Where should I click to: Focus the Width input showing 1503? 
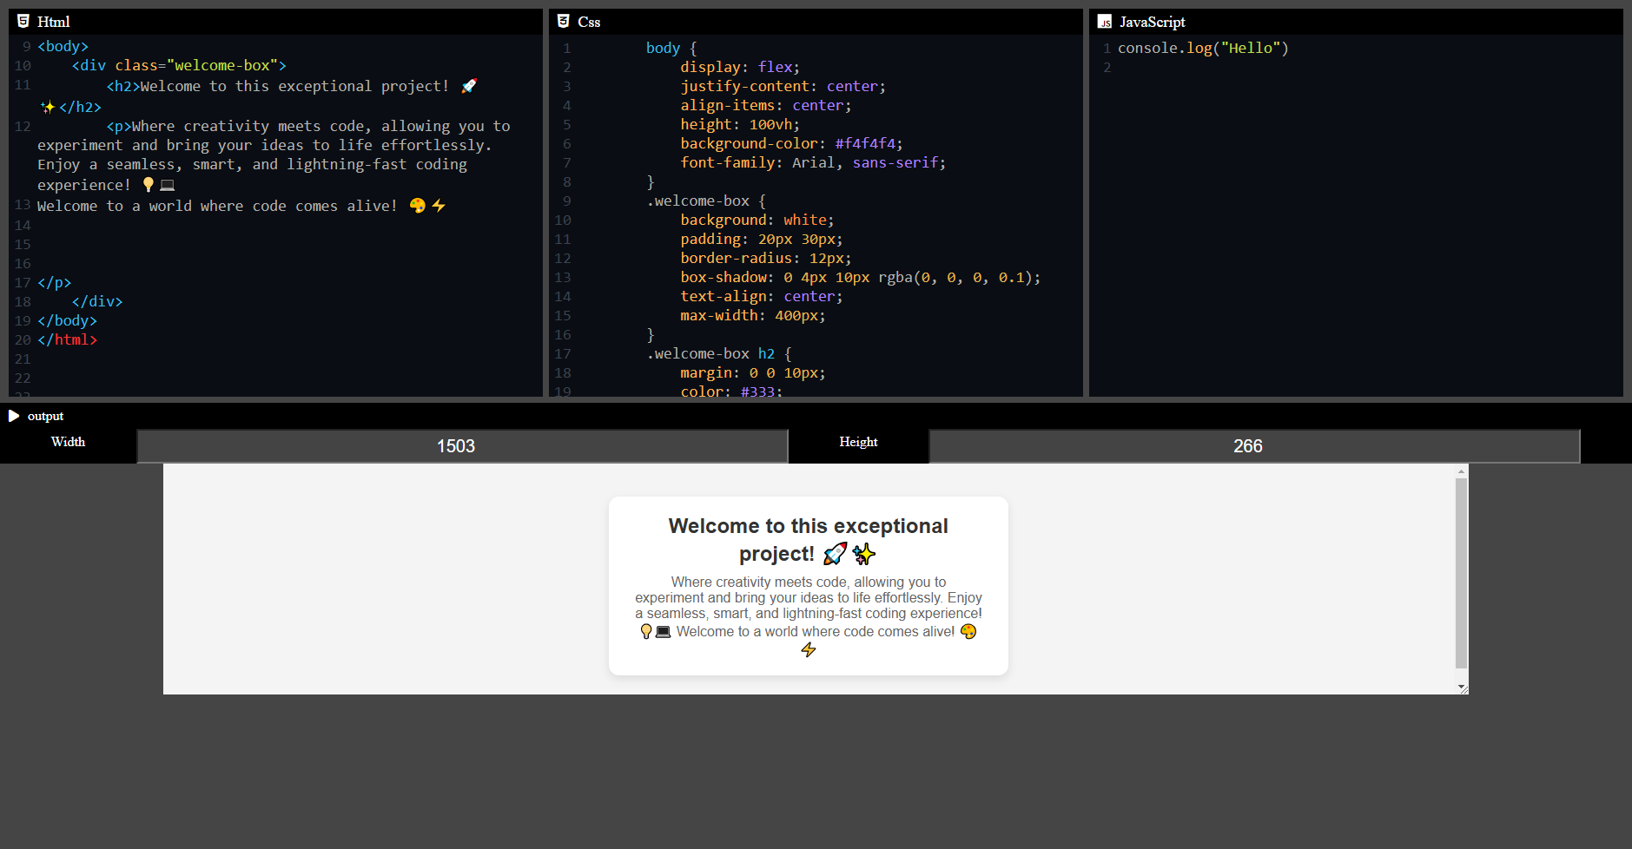click(462, 446)
